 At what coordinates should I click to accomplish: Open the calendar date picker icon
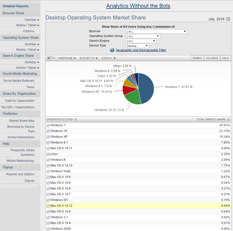pyautogui.click(x=228, y=19)
